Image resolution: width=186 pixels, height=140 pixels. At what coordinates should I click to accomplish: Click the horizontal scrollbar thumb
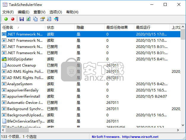(17, 130)
